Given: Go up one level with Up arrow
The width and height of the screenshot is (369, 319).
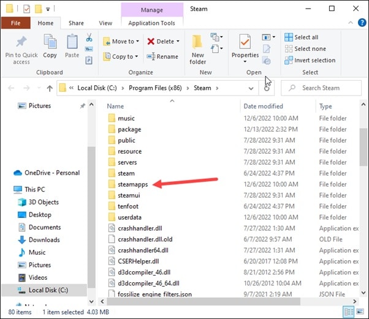Looking at the screenshot, I should click(x=50, y=88).
